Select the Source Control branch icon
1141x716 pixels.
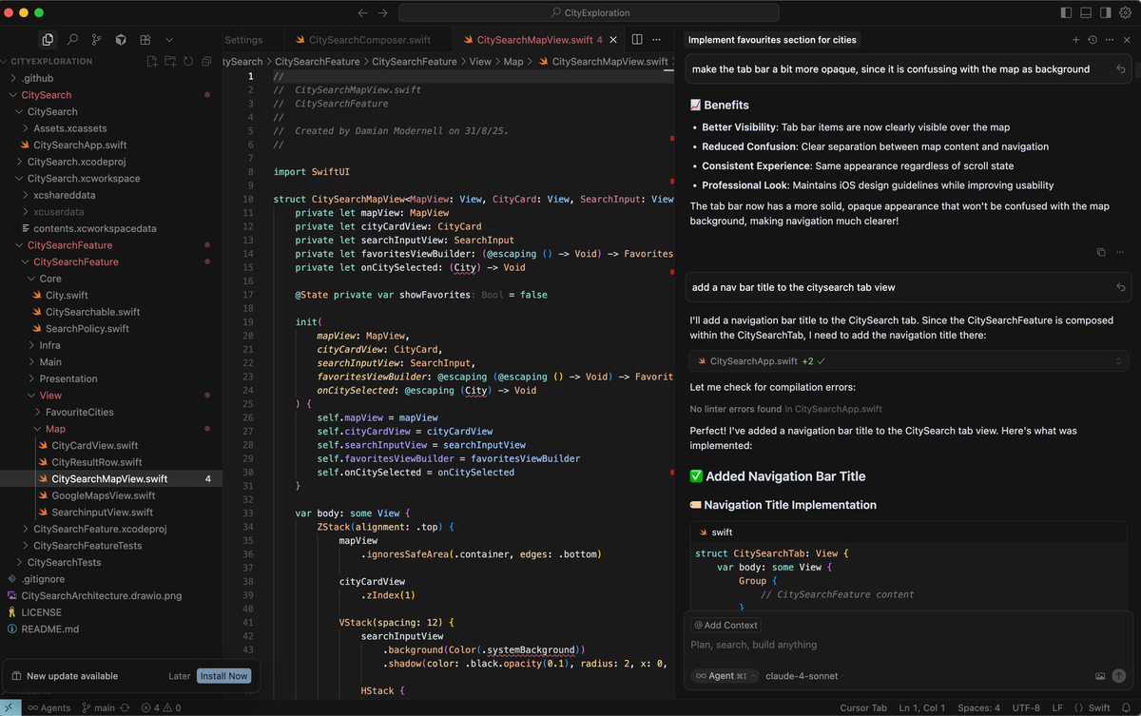(x=96, y=40)
